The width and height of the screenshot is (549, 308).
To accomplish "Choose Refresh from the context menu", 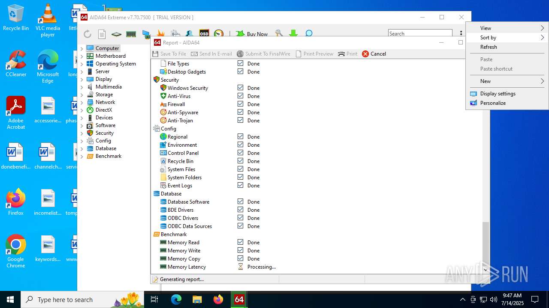I will [507, 47].
